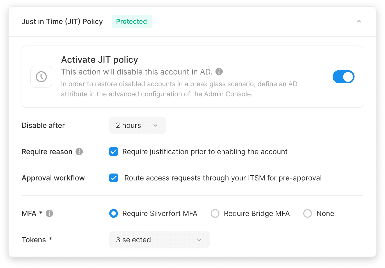Screen dimensions: 385x268
Task: Open the Tokens 3 selected dropdown
Action: (x=159, y=240)
